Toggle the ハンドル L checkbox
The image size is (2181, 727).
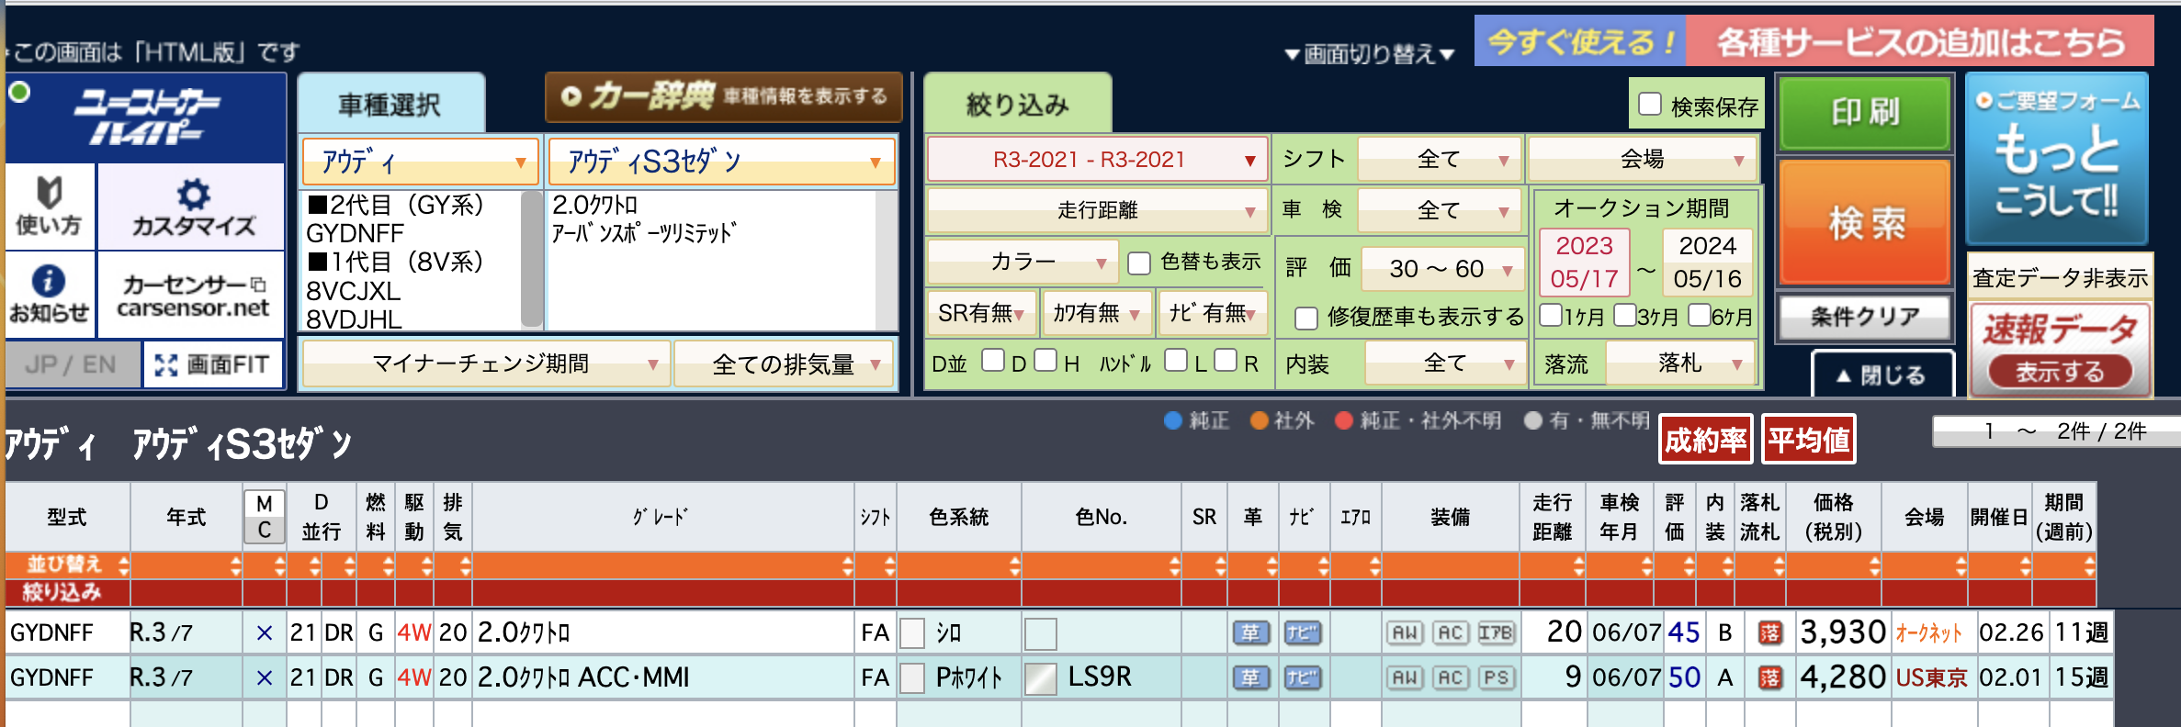1176,360
